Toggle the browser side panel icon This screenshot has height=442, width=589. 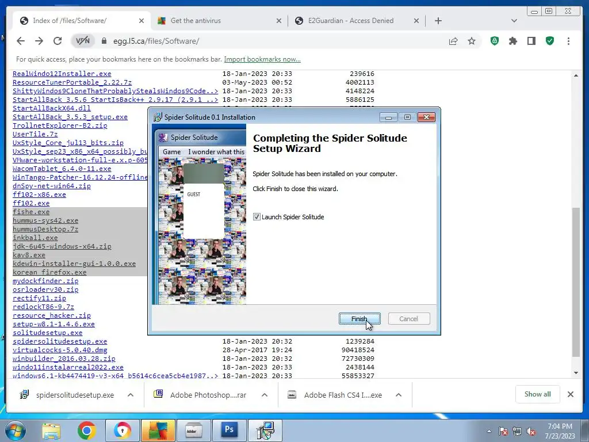point(531,41)
